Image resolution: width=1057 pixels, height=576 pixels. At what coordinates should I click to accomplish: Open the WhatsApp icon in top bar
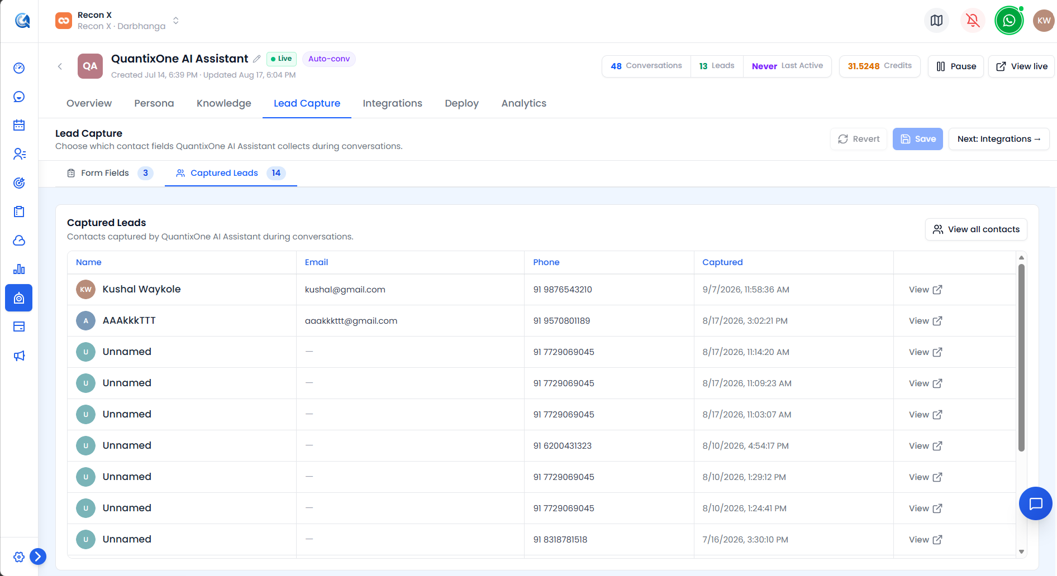coord(1009,21)
